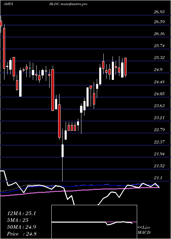Click the Price : 24.8 readout
This screenshot has height=239, width=171.
[22, 234]
